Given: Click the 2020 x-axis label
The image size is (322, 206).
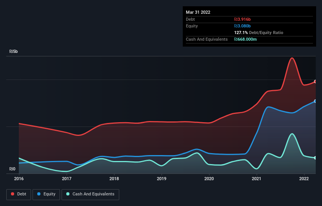Looking at the screenshot, I should pyautogui.click(x=209, y=179).
